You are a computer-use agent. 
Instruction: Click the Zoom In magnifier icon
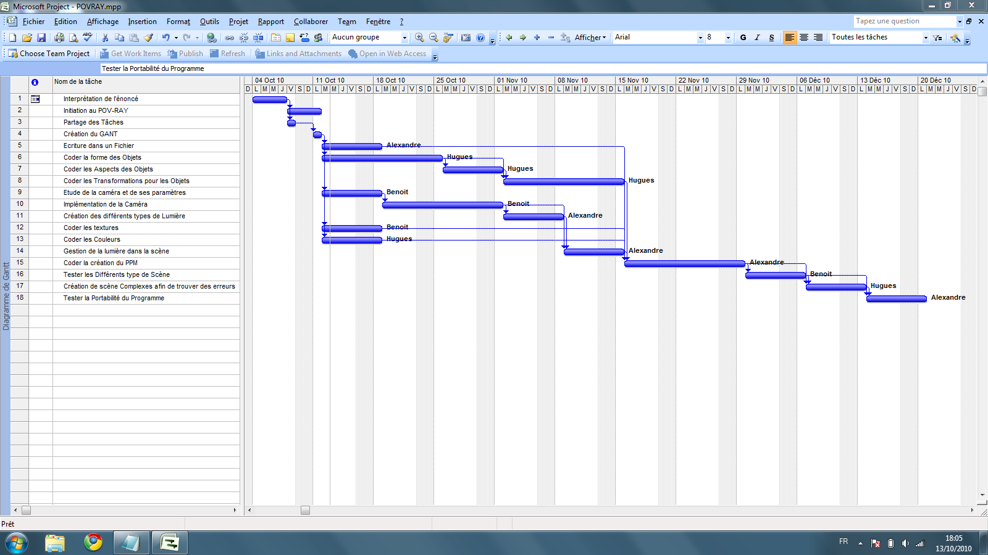pyautogui.click(x=419, y=38)
